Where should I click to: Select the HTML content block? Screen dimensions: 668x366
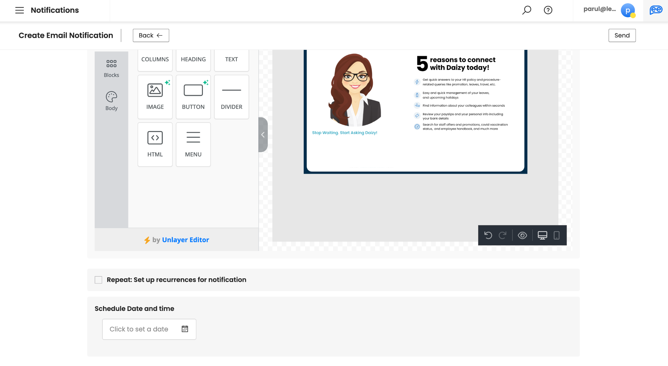point(155,144)
